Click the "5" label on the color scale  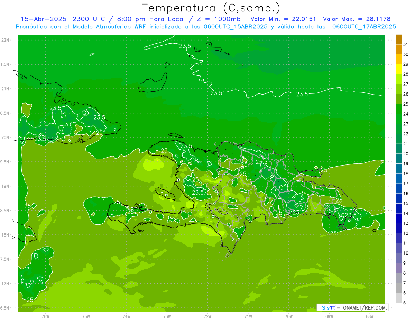[405, 303]
